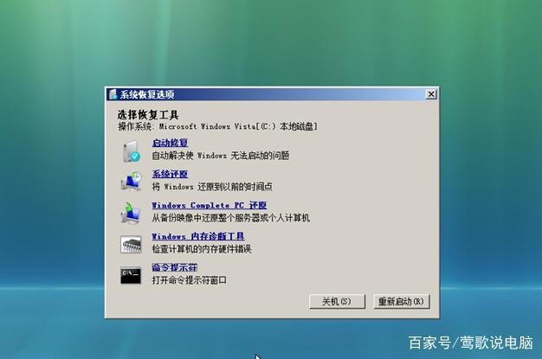Viewport: 542px width, 359px height.
Task: Click description 检查计算机的内存硬件错误
Action: (x=202, y=249)
